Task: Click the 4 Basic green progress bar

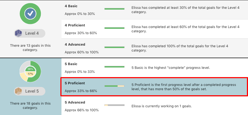Action: [x=114, y=9]
